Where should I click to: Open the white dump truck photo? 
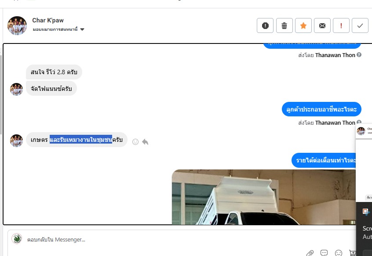coord(263,197)
